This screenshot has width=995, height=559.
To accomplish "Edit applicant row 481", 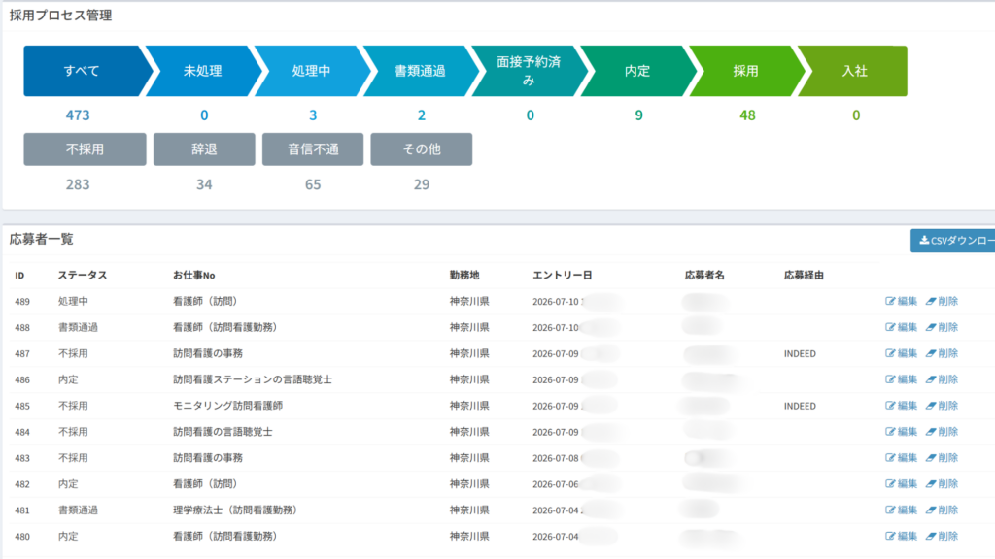I will [x=901, y=510].
